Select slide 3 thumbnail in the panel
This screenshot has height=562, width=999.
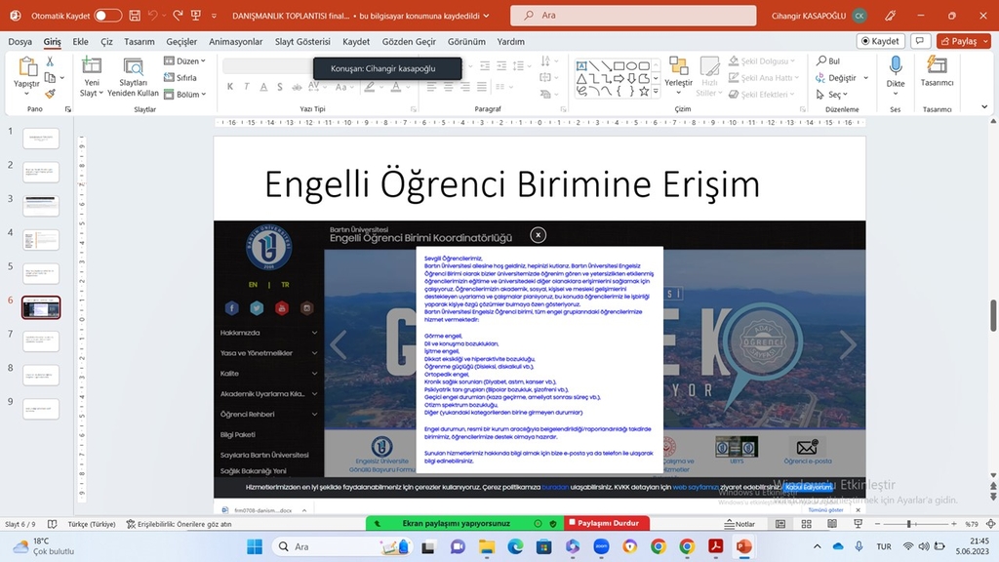pos(40,205)
